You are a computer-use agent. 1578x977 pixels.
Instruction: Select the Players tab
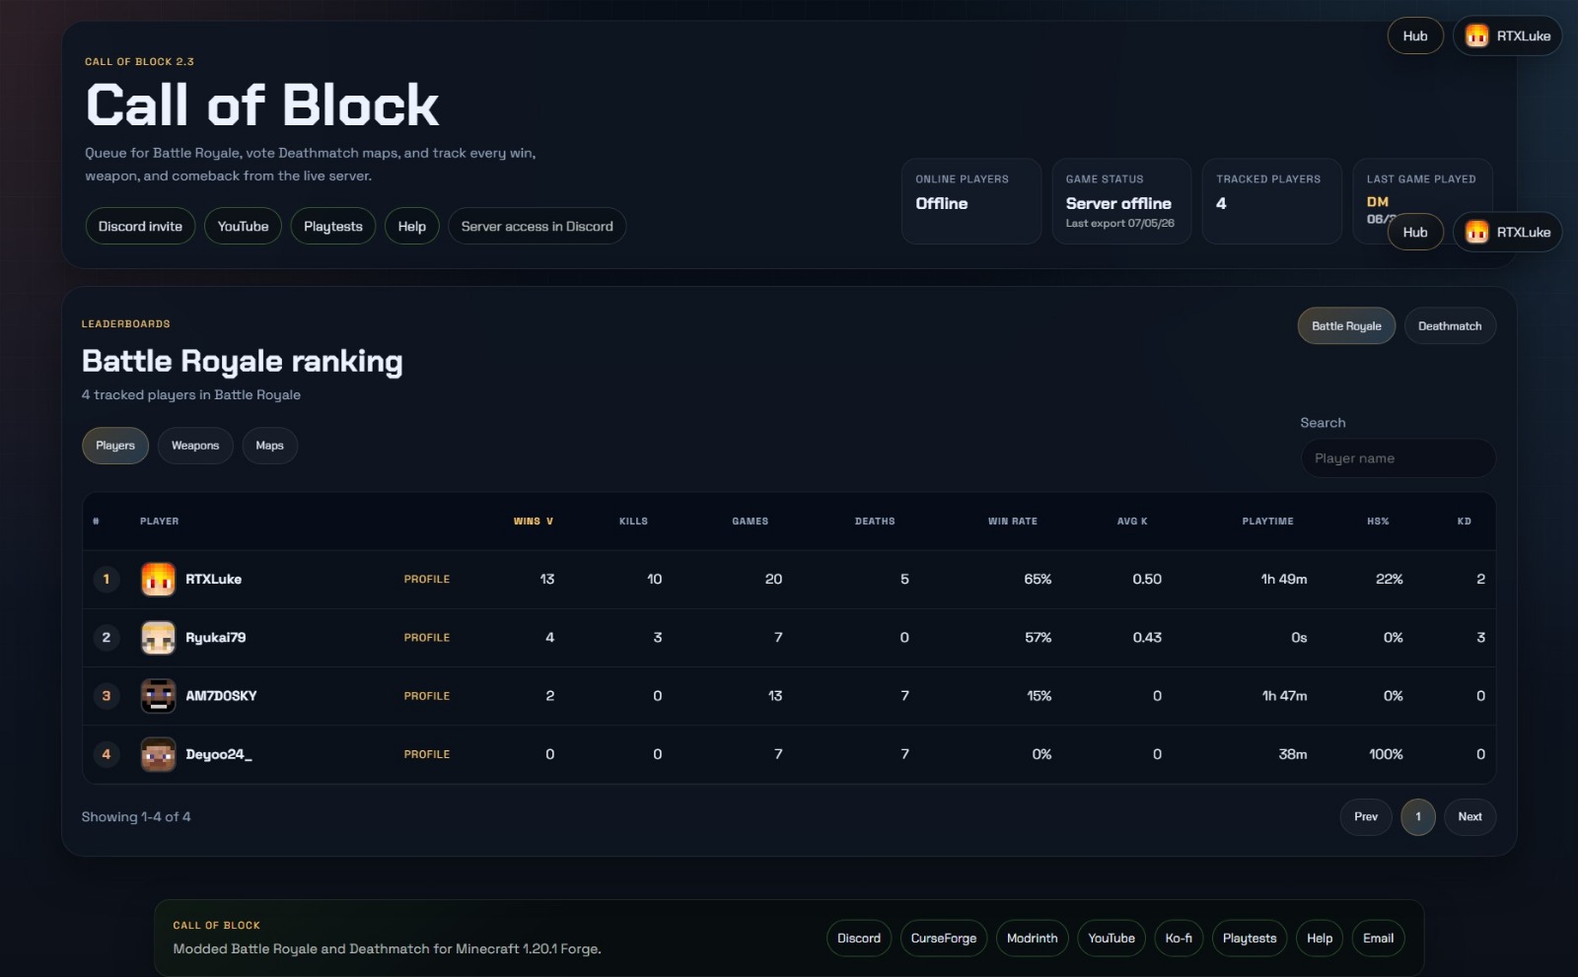(115, 446)
